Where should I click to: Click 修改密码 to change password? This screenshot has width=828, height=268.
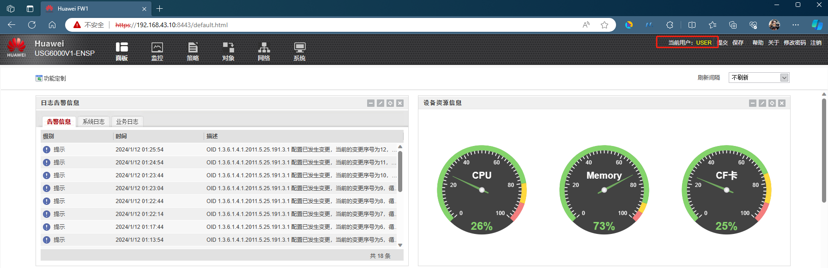point(794,43)
